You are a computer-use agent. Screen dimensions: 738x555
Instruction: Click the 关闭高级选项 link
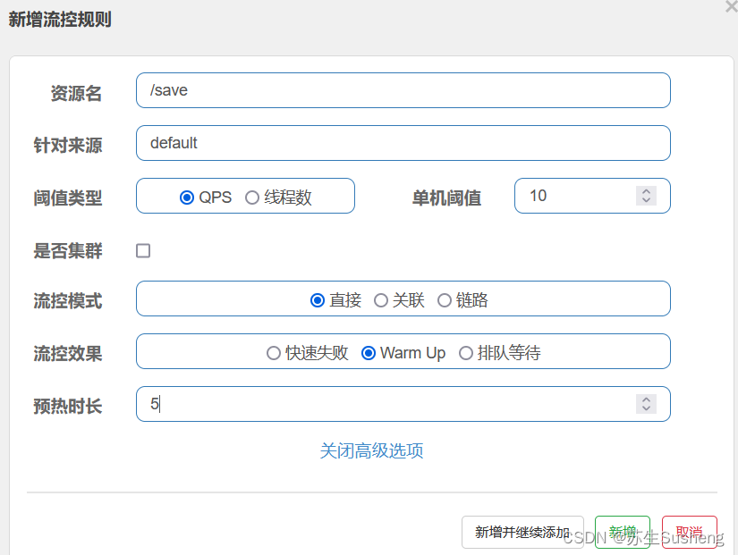[x=371, y=450]
